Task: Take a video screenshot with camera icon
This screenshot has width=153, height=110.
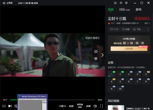Action: coord(96,51)
